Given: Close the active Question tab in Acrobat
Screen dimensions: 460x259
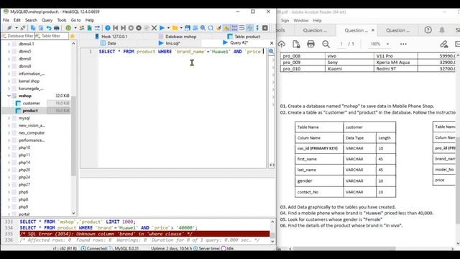Looking at the screenshot, I should pyautogui.click(x=373, y=30).
